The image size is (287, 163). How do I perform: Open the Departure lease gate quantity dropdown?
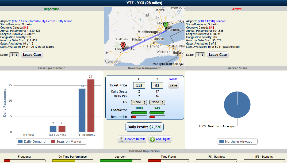14,55
